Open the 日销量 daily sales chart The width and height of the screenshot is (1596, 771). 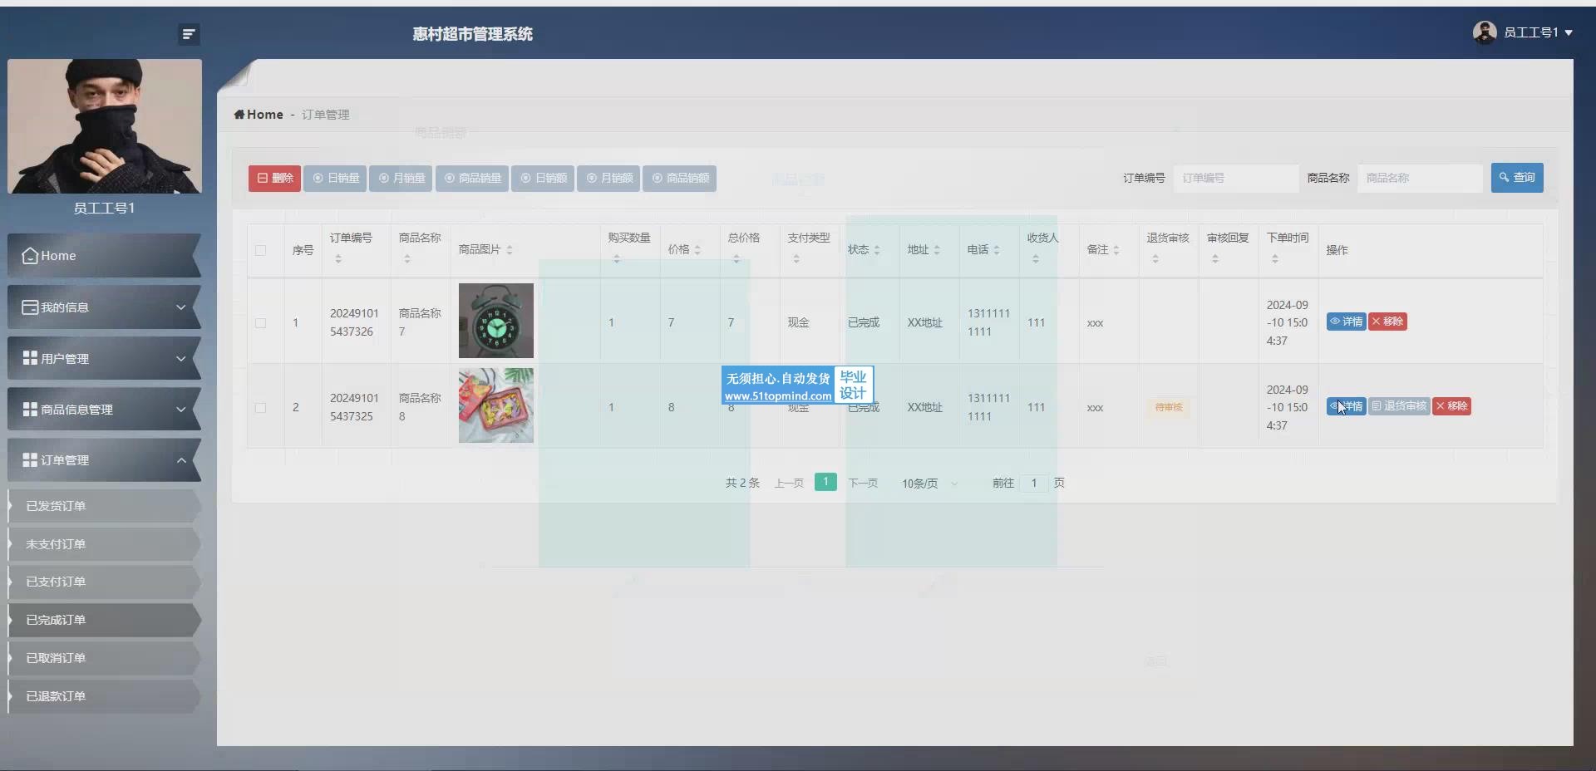335,178
